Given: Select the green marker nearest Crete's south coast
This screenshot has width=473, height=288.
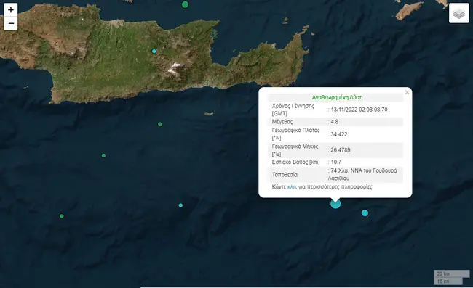Looking at the screenshot, I should 160,124.
